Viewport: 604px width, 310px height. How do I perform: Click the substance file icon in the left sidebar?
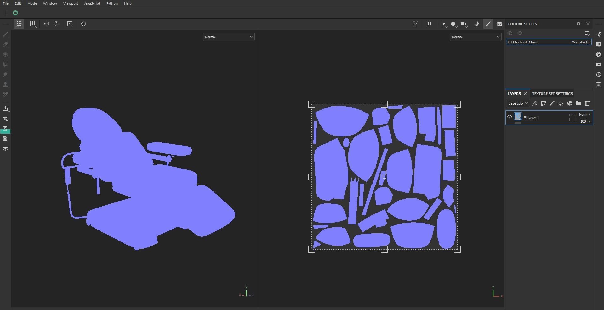[x=5, y=139]
